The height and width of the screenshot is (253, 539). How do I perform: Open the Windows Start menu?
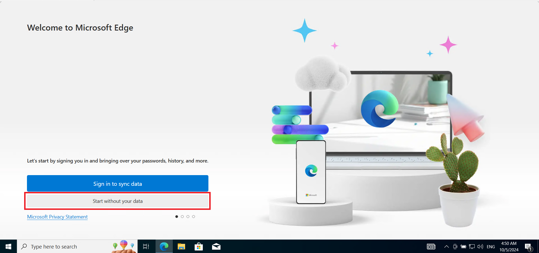pyautogui.click(x=8, y=246)
